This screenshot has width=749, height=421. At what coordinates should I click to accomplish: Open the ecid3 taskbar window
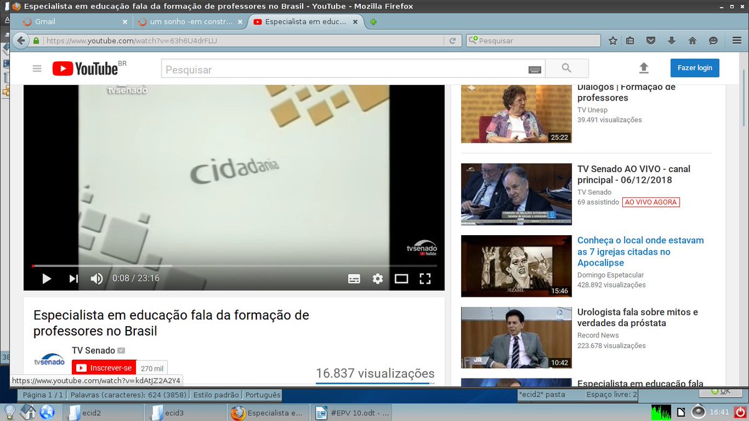(185, 412)
